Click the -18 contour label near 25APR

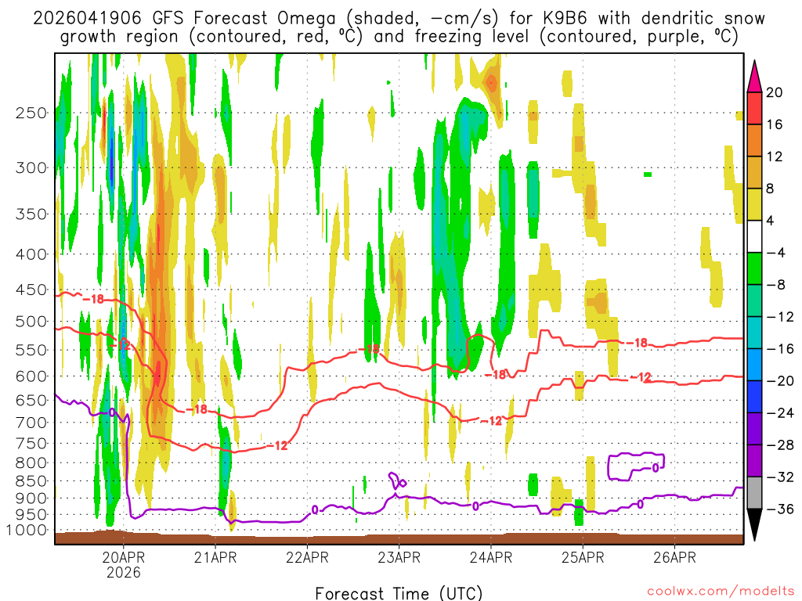click(638, 343)
